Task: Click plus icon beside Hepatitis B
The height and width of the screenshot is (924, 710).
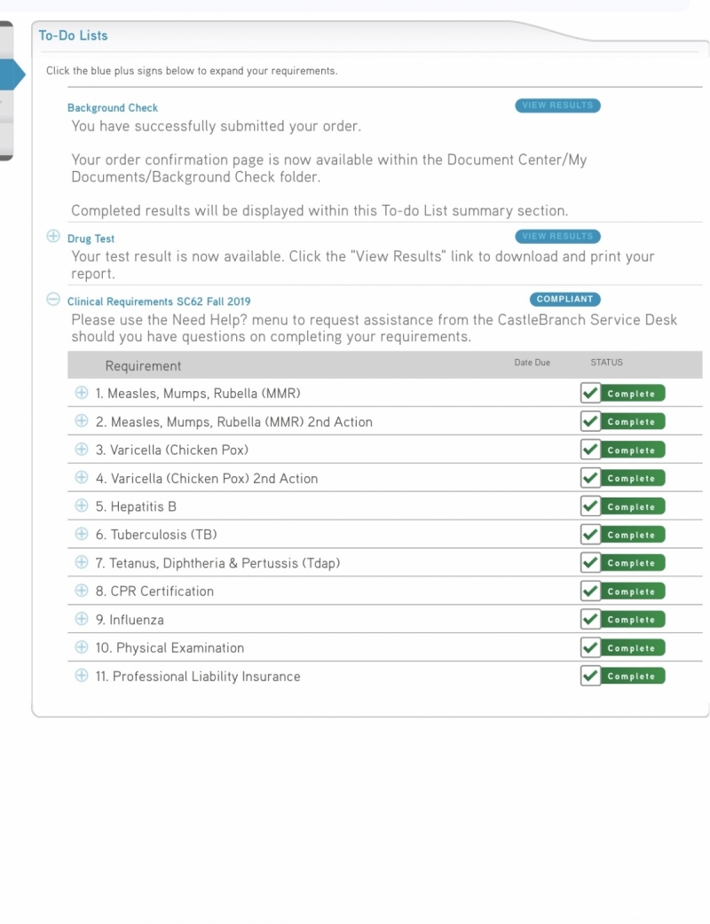Action: pyautogui.click(x=82, y=505)
